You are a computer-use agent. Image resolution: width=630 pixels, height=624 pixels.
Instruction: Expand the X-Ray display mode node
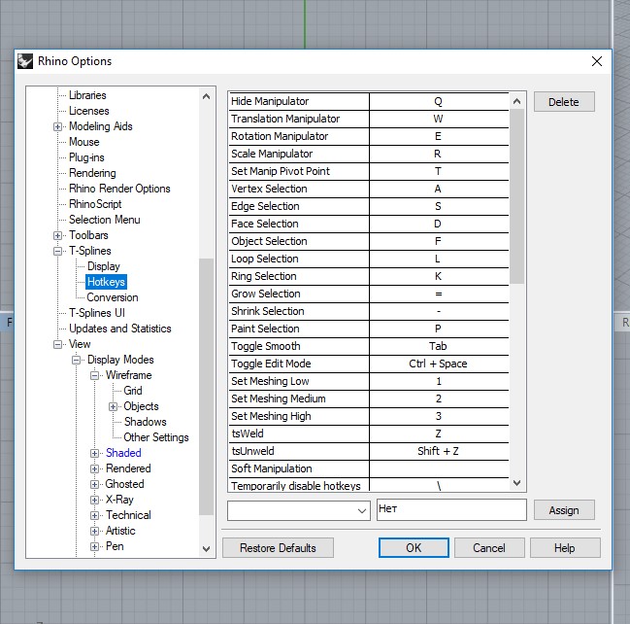click(x=94, y=501)
